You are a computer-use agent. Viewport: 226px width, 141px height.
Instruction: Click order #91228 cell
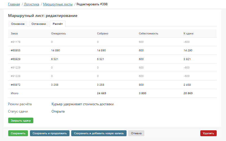[16, 76]
